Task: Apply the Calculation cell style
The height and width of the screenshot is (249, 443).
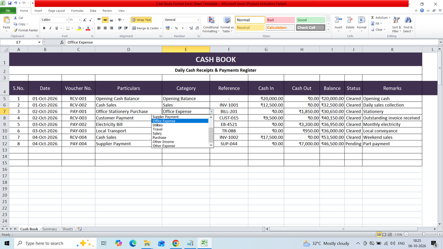Action: [280, 28]
